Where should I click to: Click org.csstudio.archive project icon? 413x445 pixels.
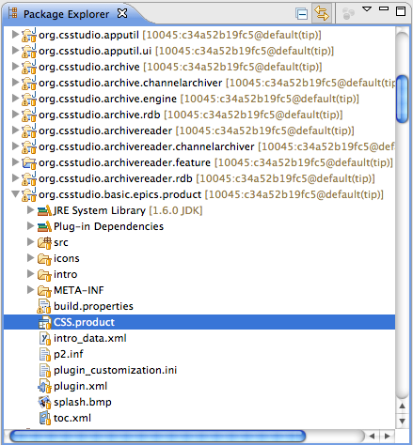coord(29,67)
